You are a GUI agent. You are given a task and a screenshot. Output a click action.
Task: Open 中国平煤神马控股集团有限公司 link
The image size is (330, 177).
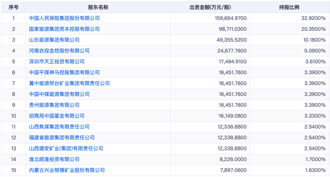pos(64,73)
